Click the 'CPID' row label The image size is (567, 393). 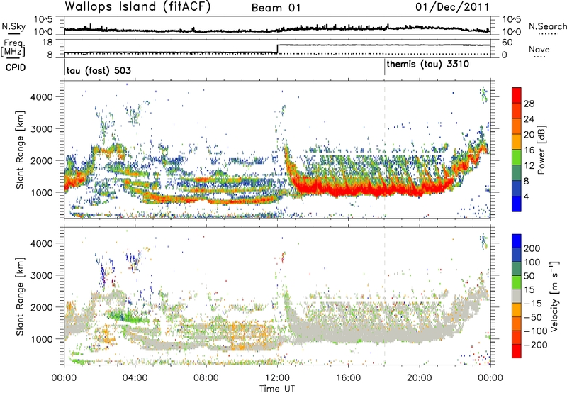[16, 67]
